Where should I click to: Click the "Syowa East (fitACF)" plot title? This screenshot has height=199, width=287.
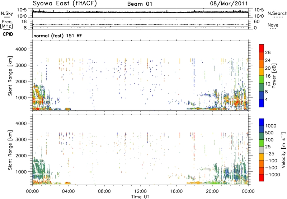coord(65,3)
